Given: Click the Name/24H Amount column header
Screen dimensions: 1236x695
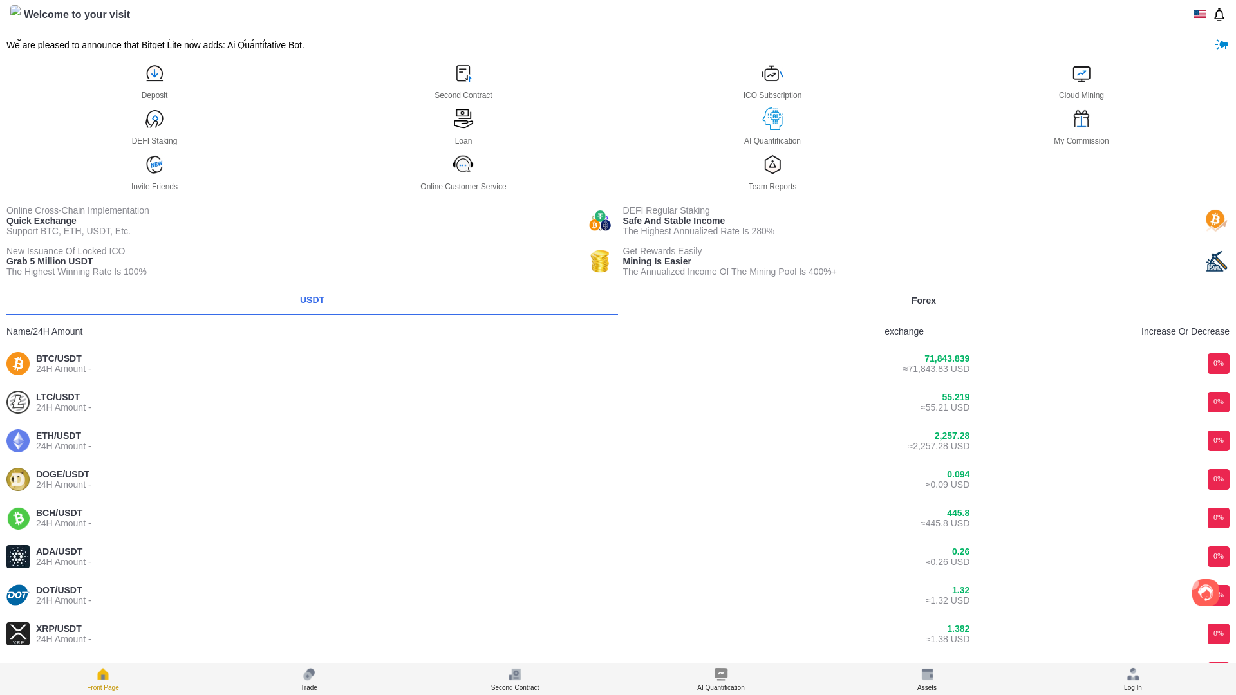Looking at the screenshot, I should [x=44, y=331].
